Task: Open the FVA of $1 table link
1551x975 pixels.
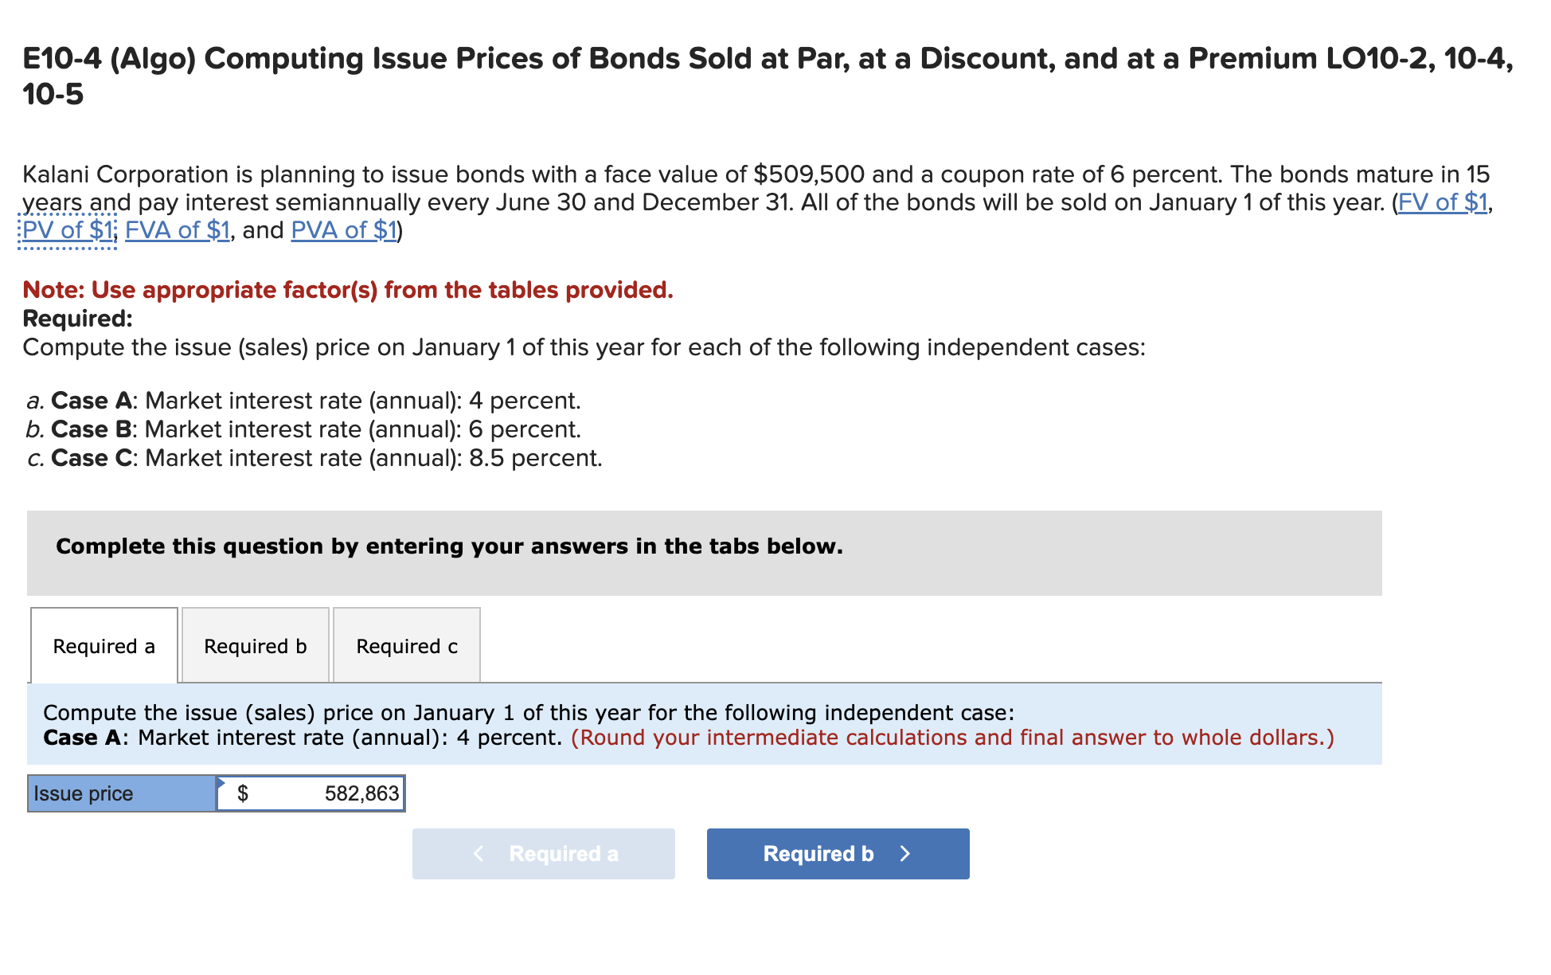Action: pos(177,230)
